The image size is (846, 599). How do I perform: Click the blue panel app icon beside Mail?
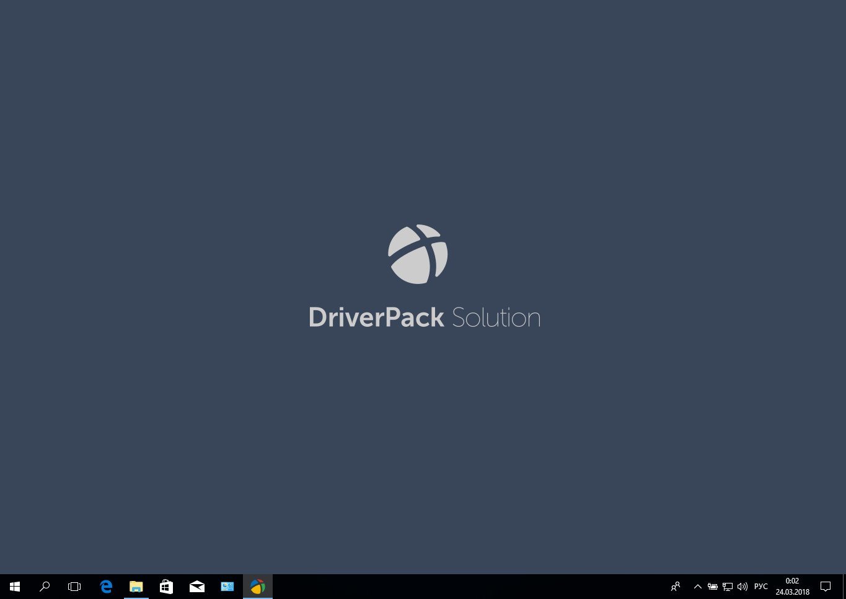pyautogui.click(x=227, y=587)
